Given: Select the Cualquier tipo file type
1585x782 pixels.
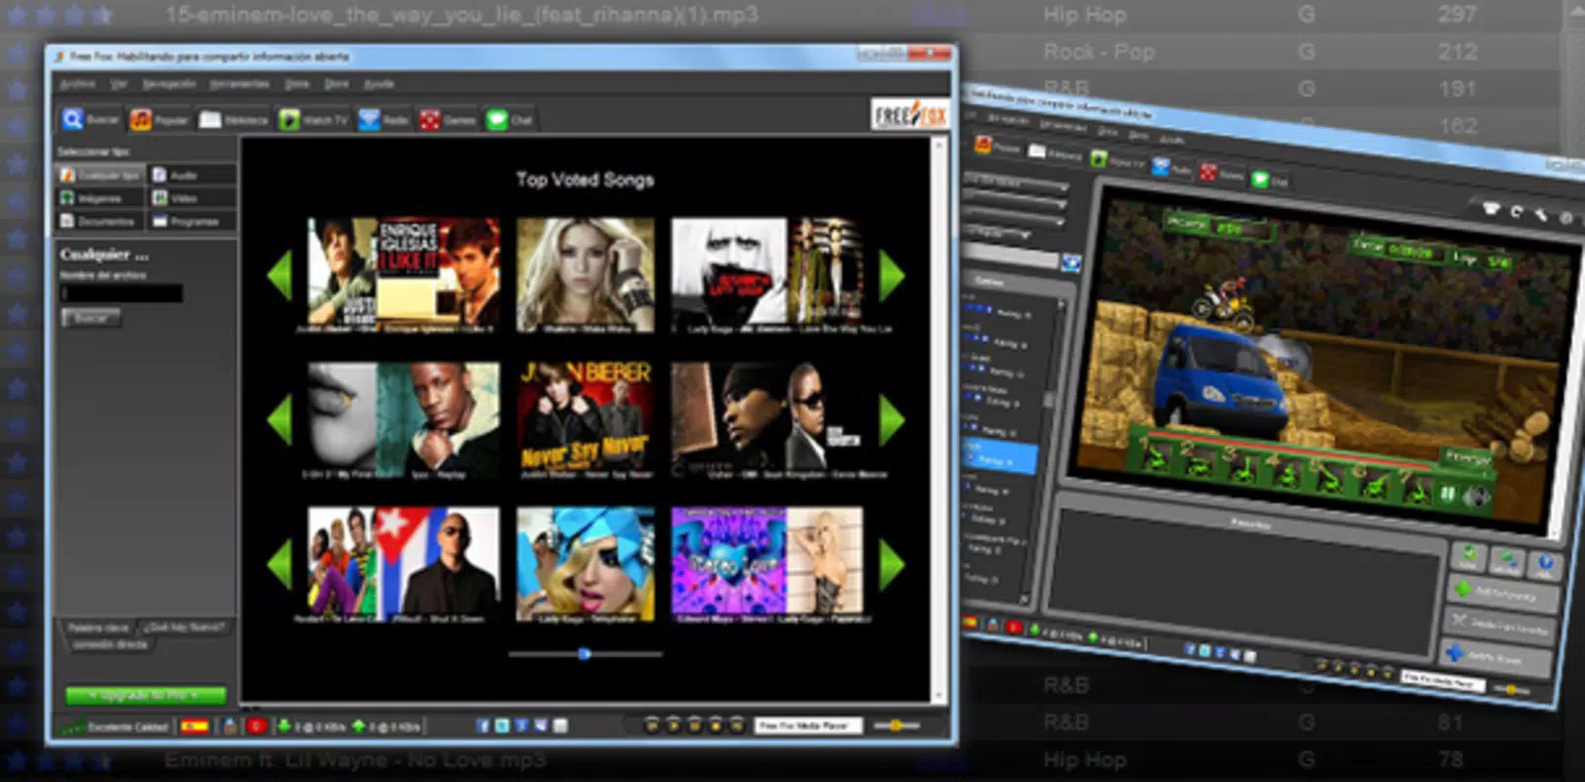Looking at the screenshot, I should 100,175.
